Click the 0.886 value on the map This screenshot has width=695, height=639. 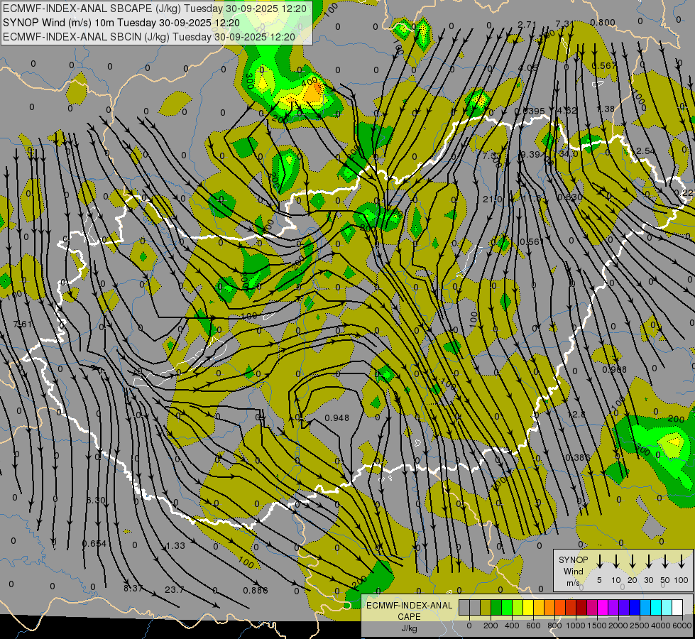click(x=256, y=590)
